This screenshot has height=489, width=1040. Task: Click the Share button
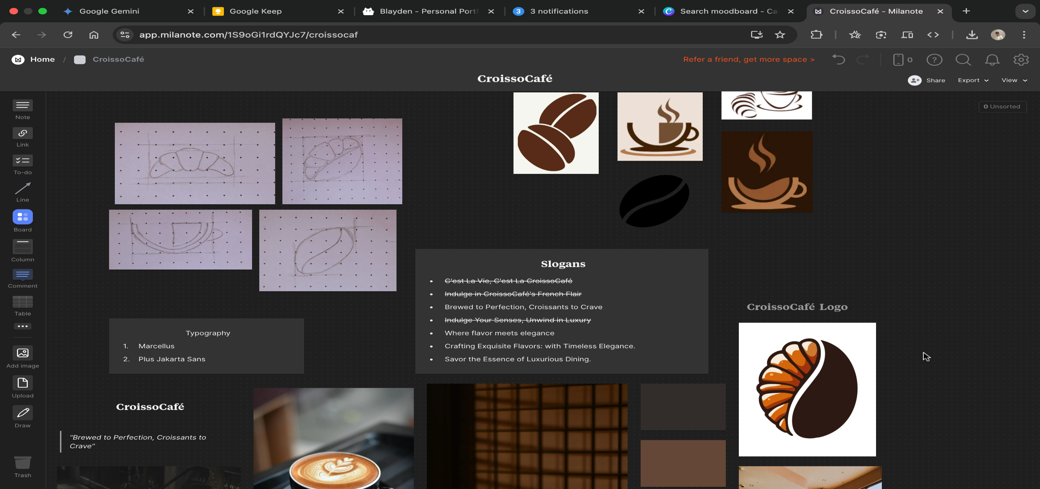pos(927,80)
